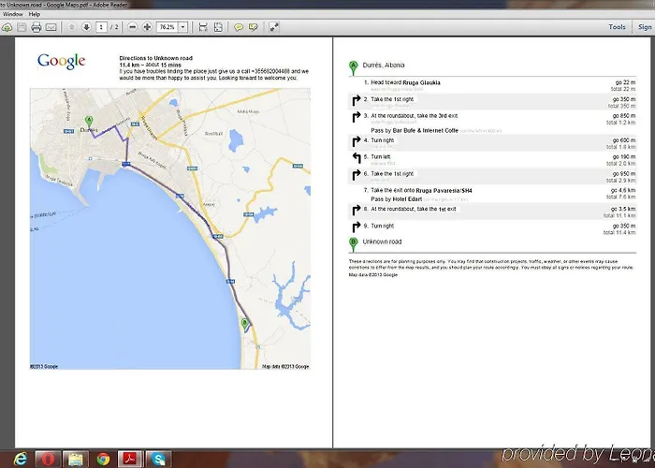This screenshot has height=468, width=655.
Task: Zoom in with the plus button
Action: [x=147, y=28]
